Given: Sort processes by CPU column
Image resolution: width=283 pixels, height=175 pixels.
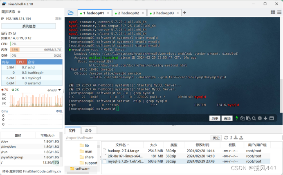Looking at the screenshot, I should [22, 62].
